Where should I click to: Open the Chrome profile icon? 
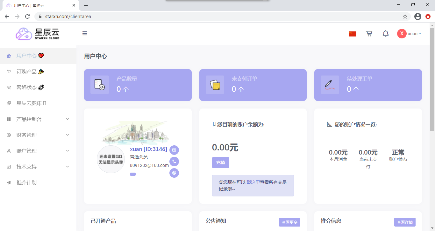418,16
